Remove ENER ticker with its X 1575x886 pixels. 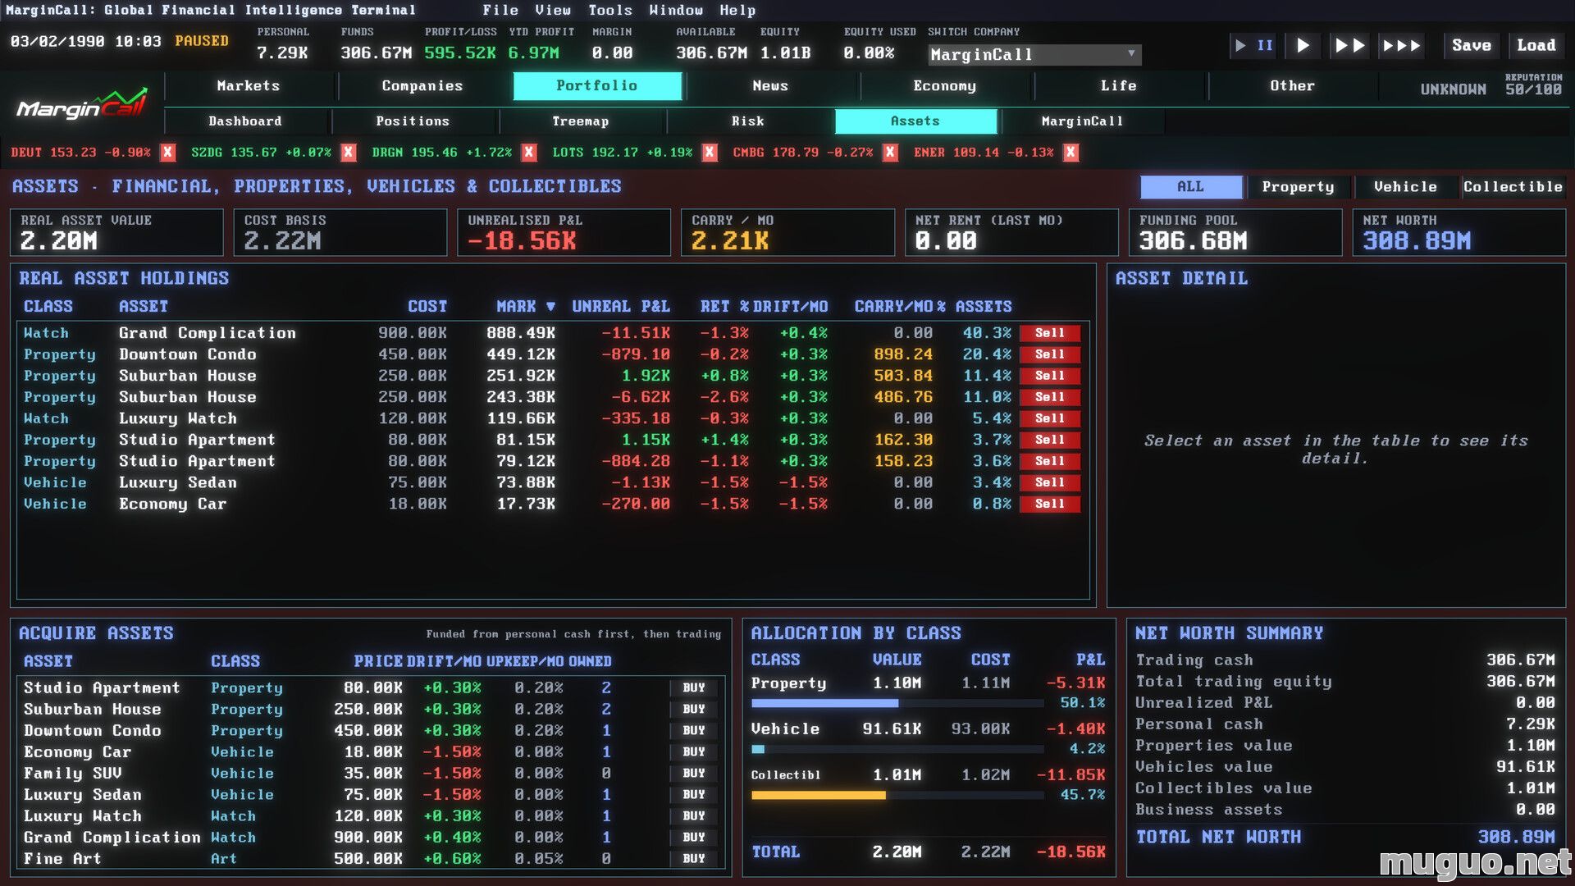pyautogui.click(x=1071, y=153)
